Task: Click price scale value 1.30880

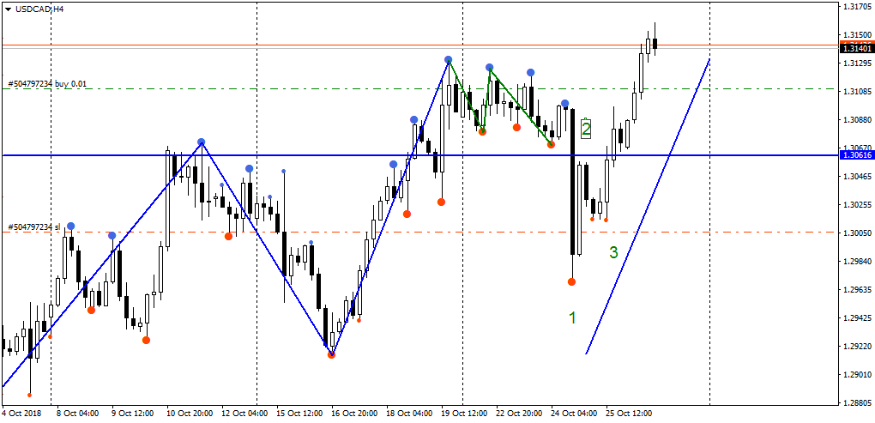Action: [x=858, y=119]
